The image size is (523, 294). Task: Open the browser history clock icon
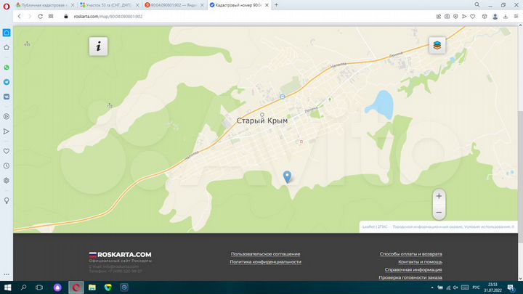pyautogui.click(x=7, y=166)
